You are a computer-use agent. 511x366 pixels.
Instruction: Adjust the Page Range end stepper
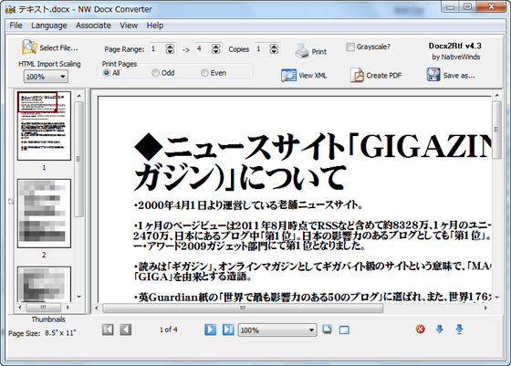click(215, 49)
